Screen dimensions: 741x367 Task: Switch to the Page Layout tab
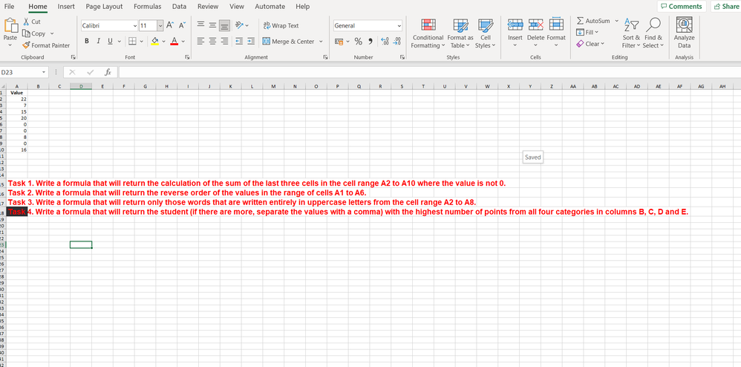(x=105, y=6)
